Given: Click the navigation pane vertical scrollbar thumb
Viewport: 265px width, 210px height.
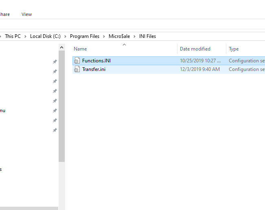Looking at the screenshot, I should 61,106.
